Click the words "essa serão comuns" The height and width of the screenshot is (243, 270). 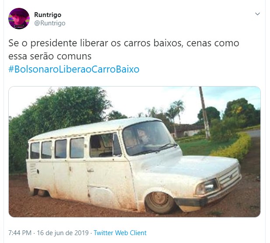click(x=50, y=56)
